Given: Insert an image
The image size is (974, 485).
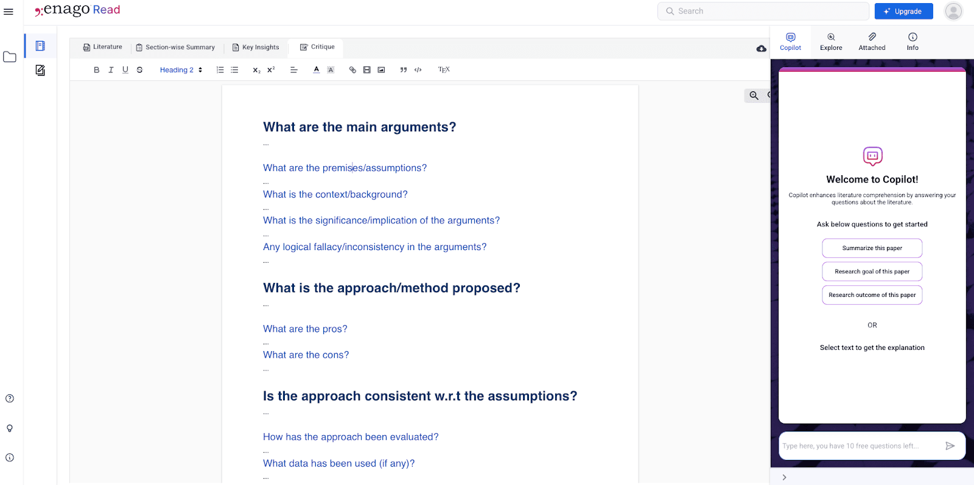Looking at the screenshot, I should [x=381, y=70].
